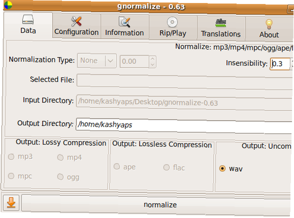Click the Insensibility value field

[280, 64]
